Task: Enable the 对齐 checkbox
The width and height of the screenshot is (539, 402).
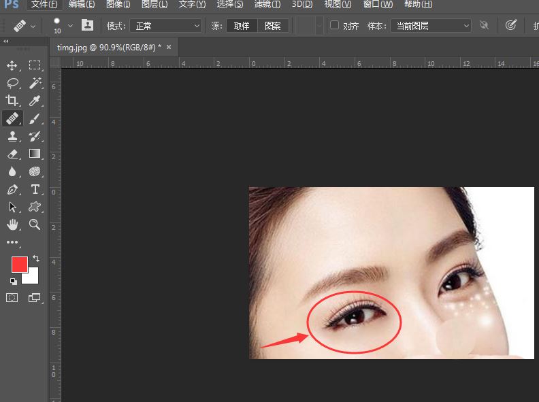Action: pos(334,25)
